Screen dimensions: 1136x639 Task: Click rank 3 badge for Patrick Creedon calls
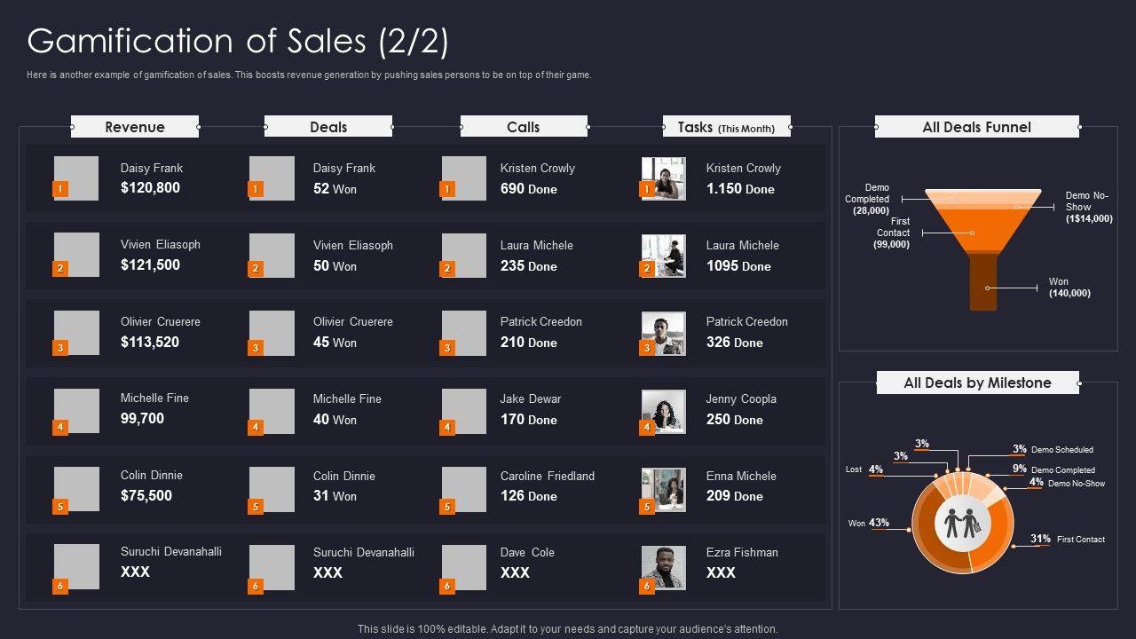(x=447, y=348)
